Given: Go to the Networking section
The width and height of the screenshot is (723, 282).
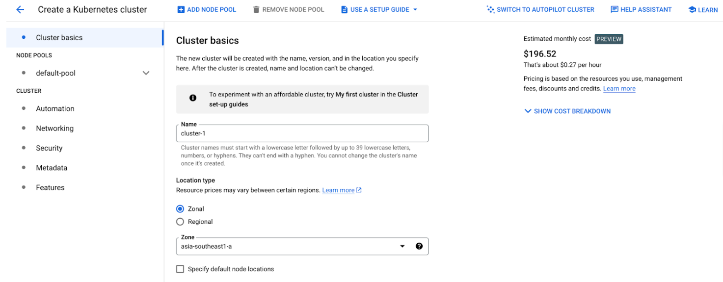Looking at the screenshot, I should tap(54, 128).
